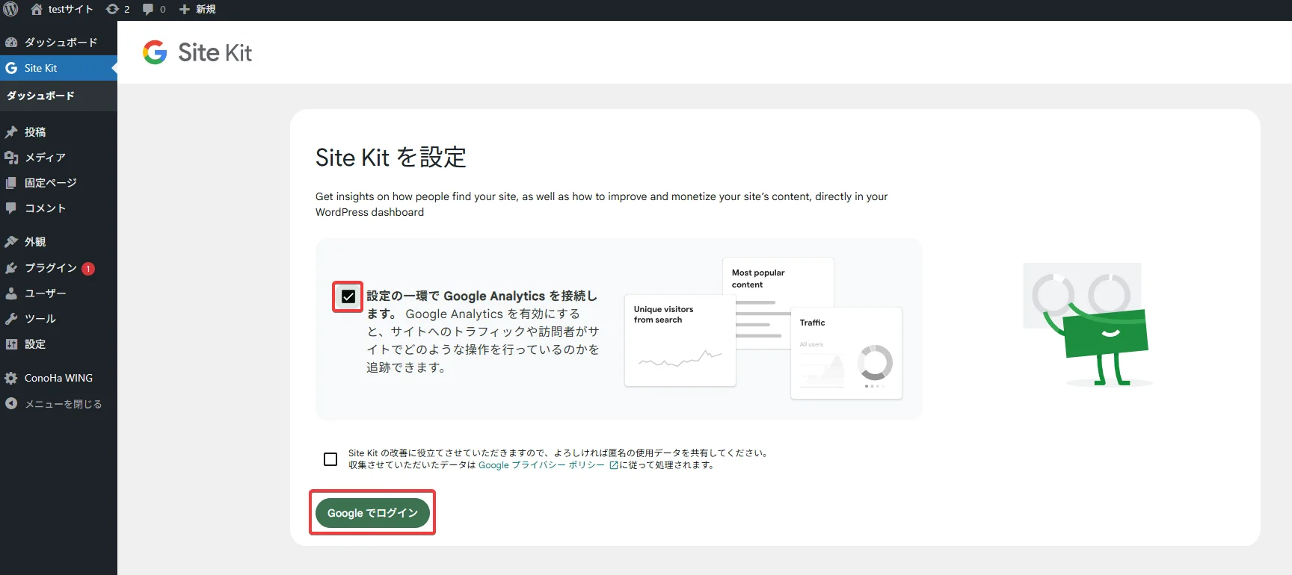Open the 外観 appearance menu
This screenshot has width=1292, height=575.
point(58,242)
